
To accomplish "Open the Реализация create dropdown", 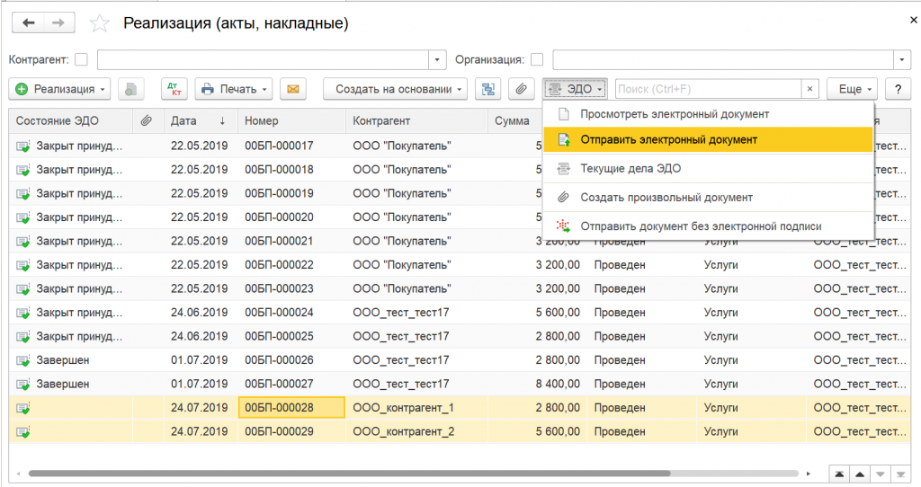I will [59, 89].
